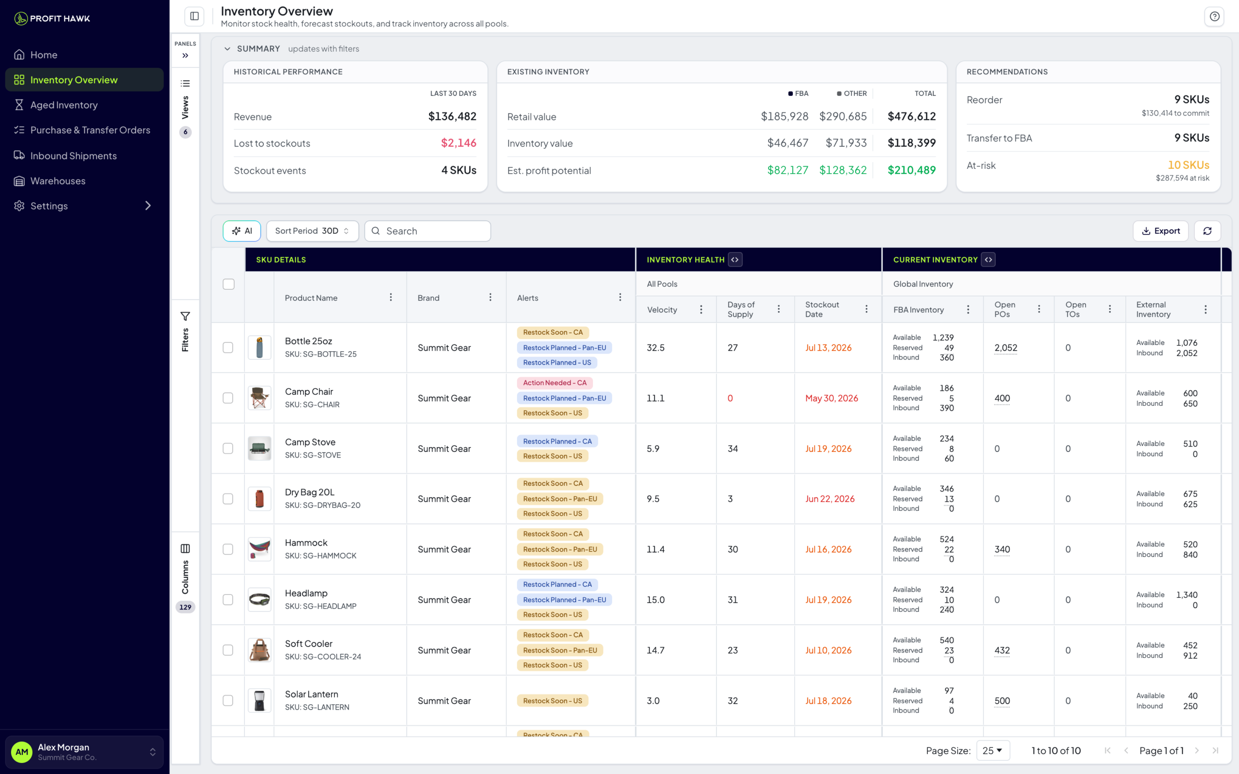The width and height of the screenshot is (1239, 774).
Task: Open the help question mark icon
Action: pyautogui.click(x=1214, y=16)
